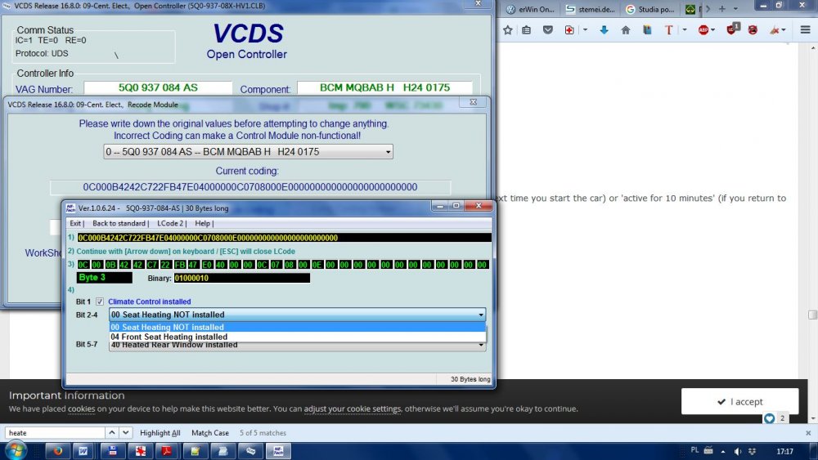Close the find bar with the X
Viewport: 818px width, 460px height.
pyautogui.click(x=808, y=433)
